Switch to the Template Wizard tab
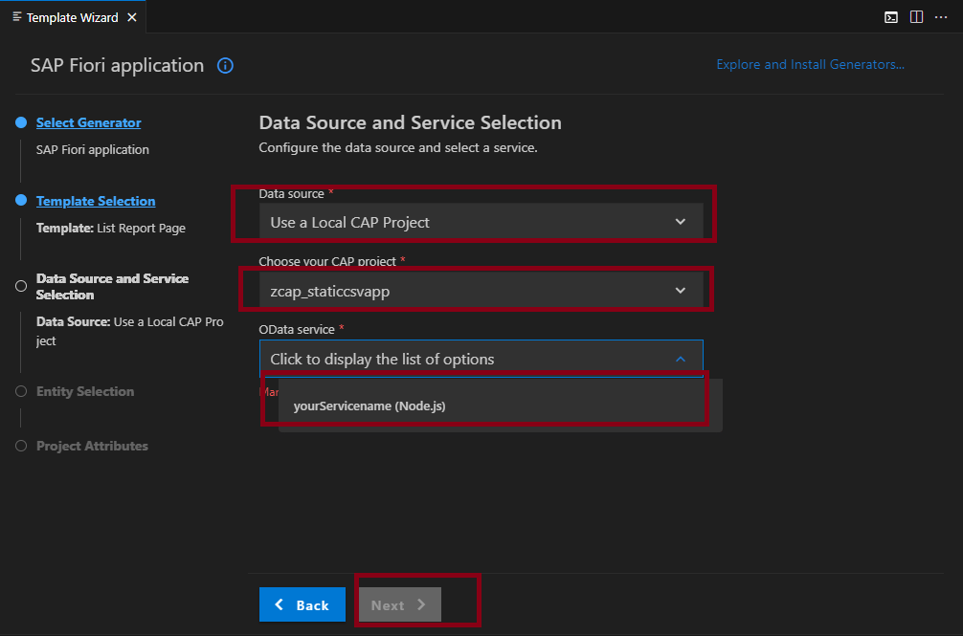963x636 pixels. point(73,18)
